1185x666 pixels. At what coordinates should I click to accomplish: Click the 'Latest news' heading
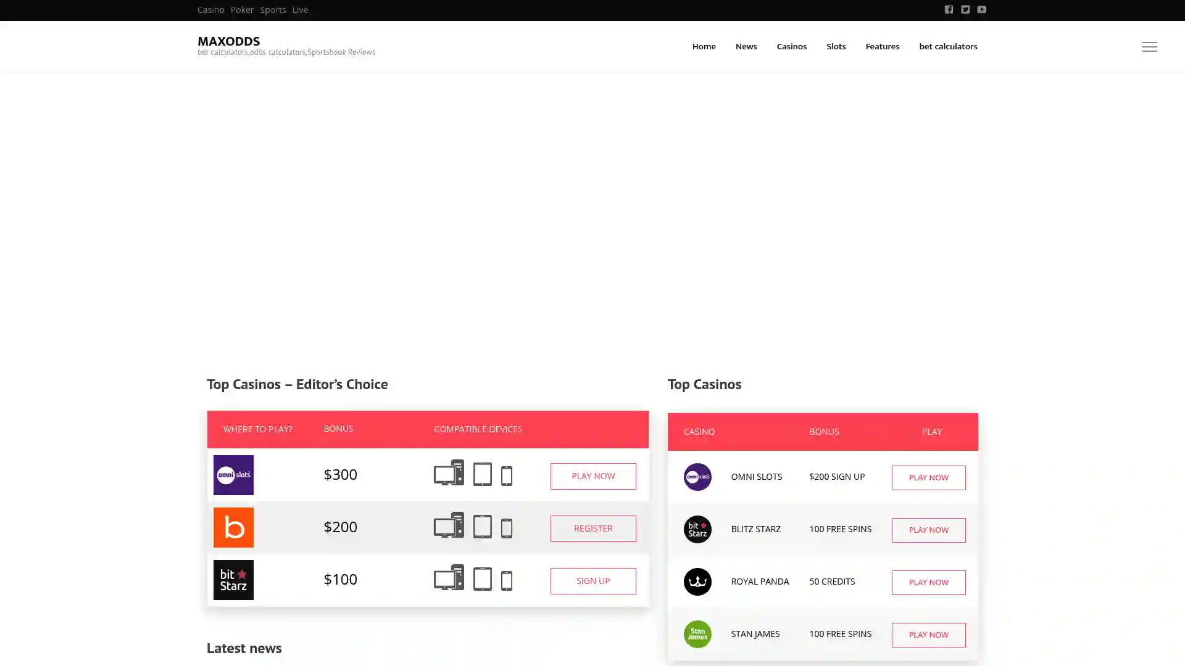[244, 648]
